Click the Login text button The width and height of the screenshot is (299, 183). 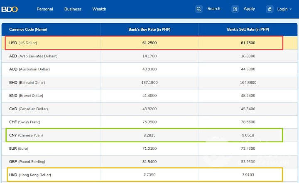click(282, 9)
